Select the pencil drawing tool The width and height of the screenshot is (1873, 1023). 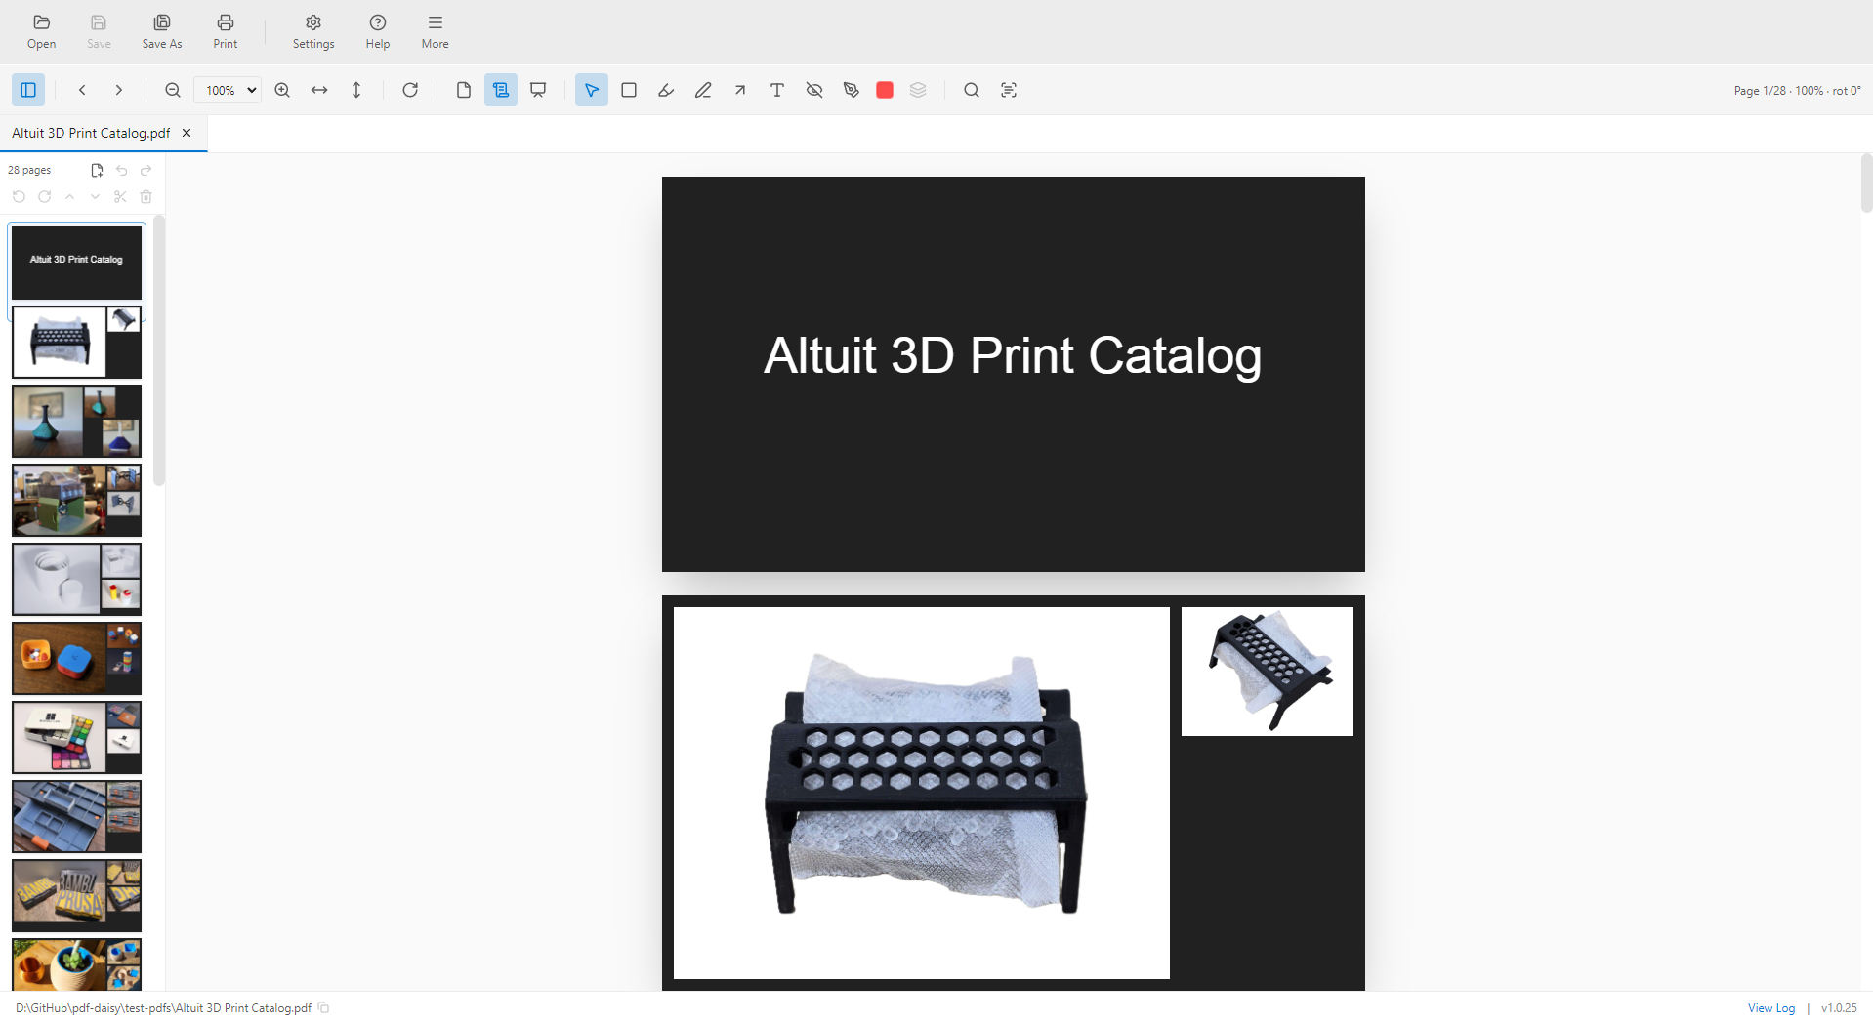tap(703, 90)
